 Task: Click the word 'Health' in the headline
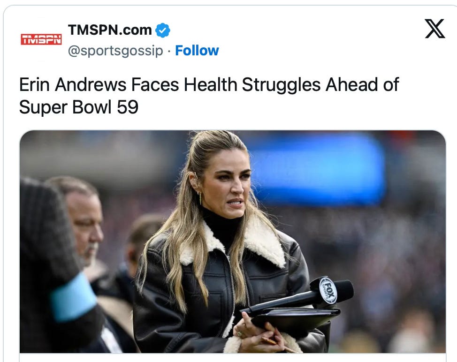coord(210,85)
